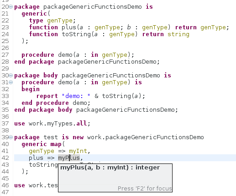The image size is (236, 196).
Task: Click the return string text on line 24
Action: [166, 34]
